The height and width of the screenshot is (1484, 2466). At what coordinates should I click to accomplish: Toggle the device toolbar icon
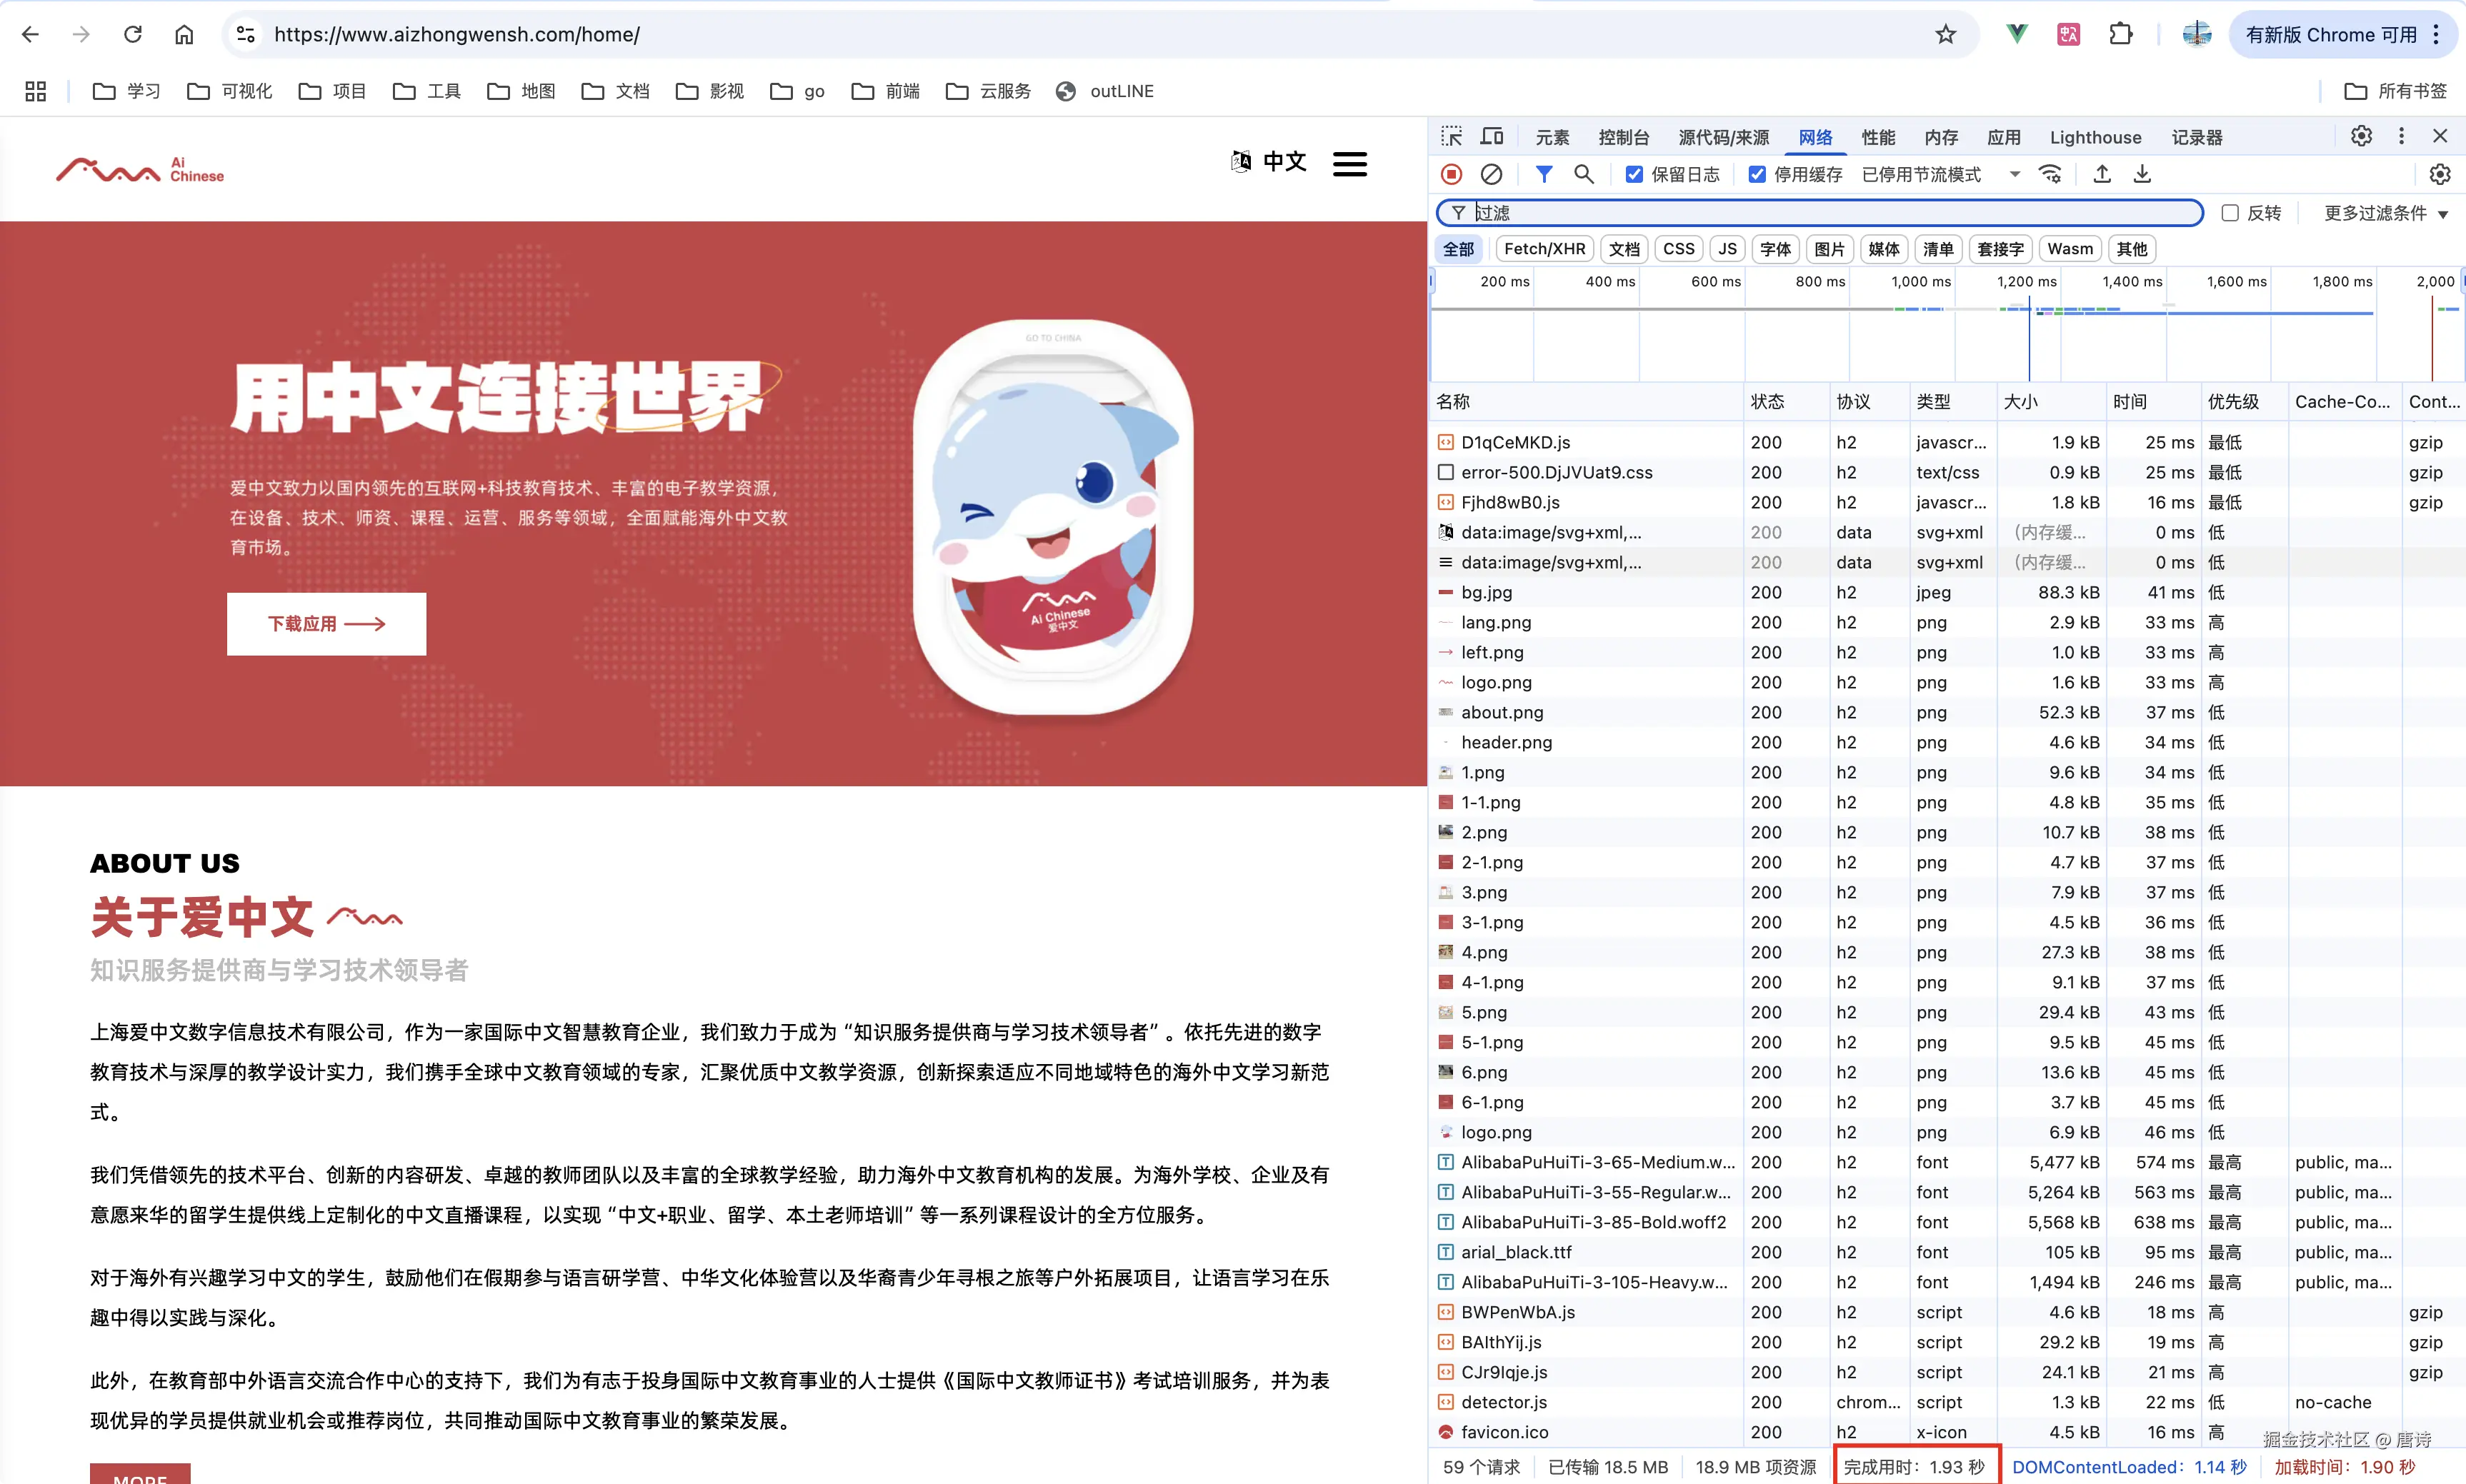pos(1492,137)
